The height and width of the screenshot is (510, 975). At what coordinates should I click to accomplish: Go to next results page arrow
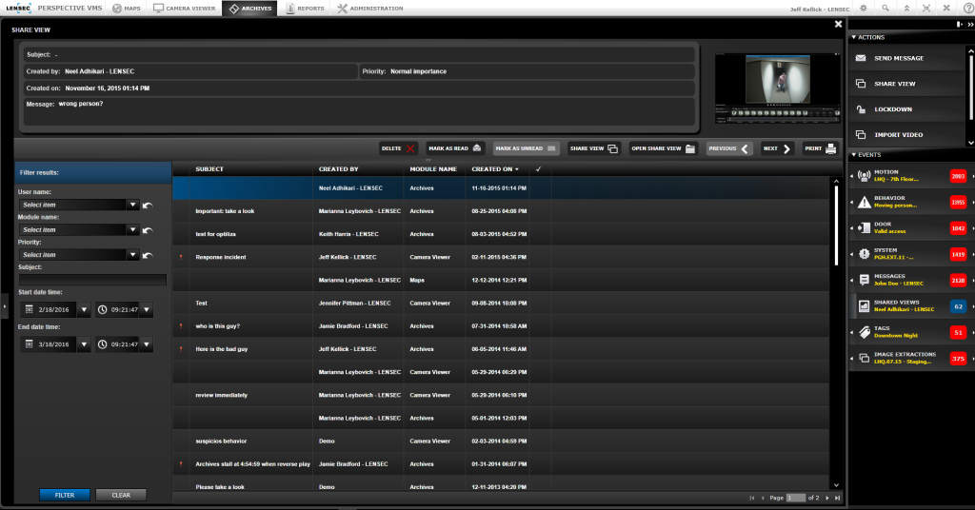click(827, 498)
